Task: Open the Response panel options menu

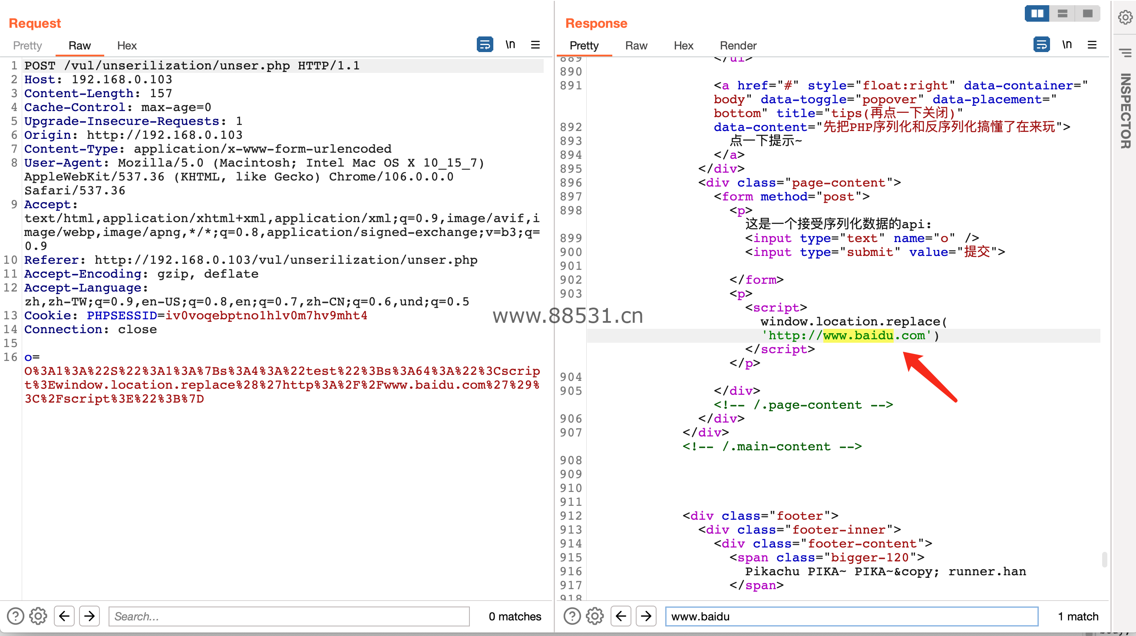Action: point(1092,45)
